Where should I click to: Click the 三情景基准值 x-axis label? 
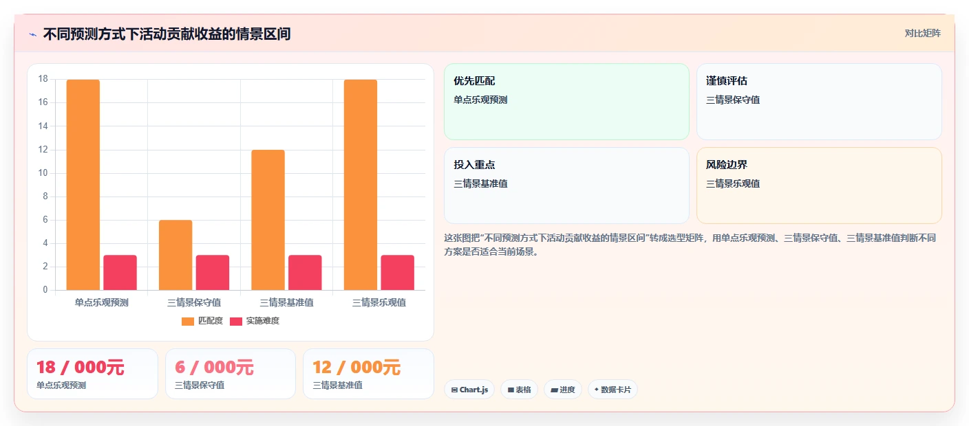click(x=286, y=302)
